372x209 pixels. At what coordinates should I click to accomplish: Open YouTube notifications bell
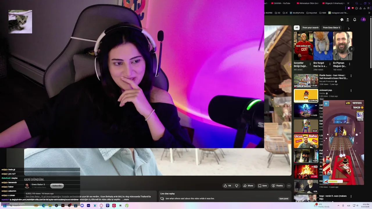point(355,20)
